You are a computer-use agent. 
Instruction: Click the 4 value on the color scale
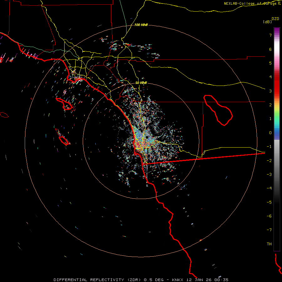click(x=270, y=77)
